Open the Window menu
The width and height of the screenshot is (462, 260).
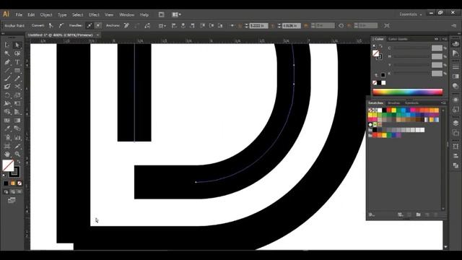pos(127,14)
